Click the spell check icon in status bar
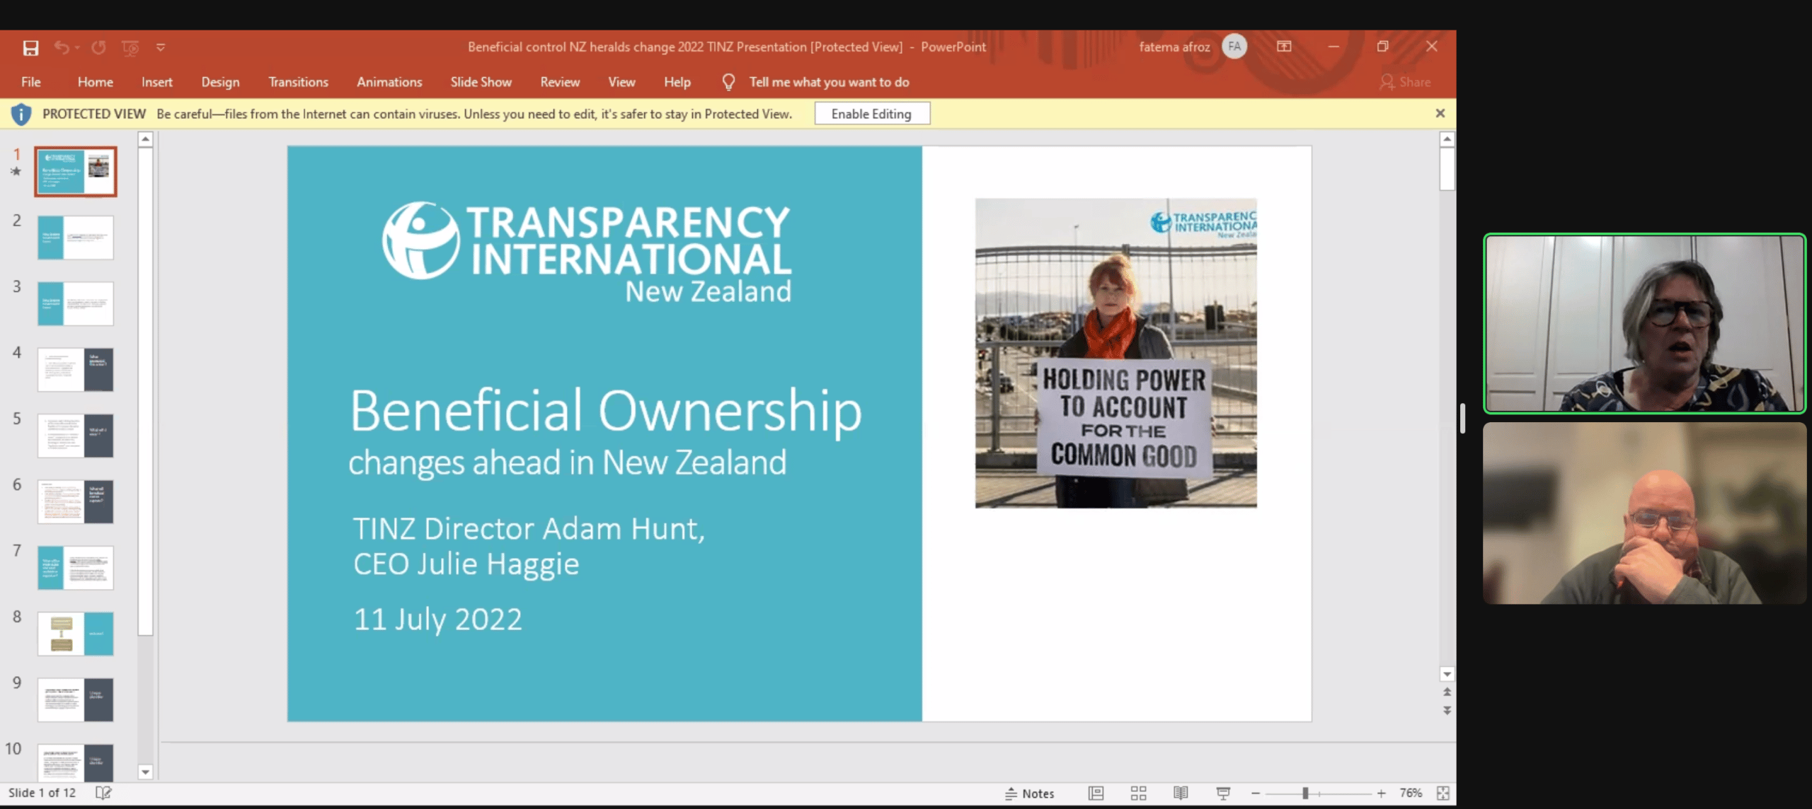Image resolution: width=1812 pixels, height=809 pixels. tap(103, 793)
